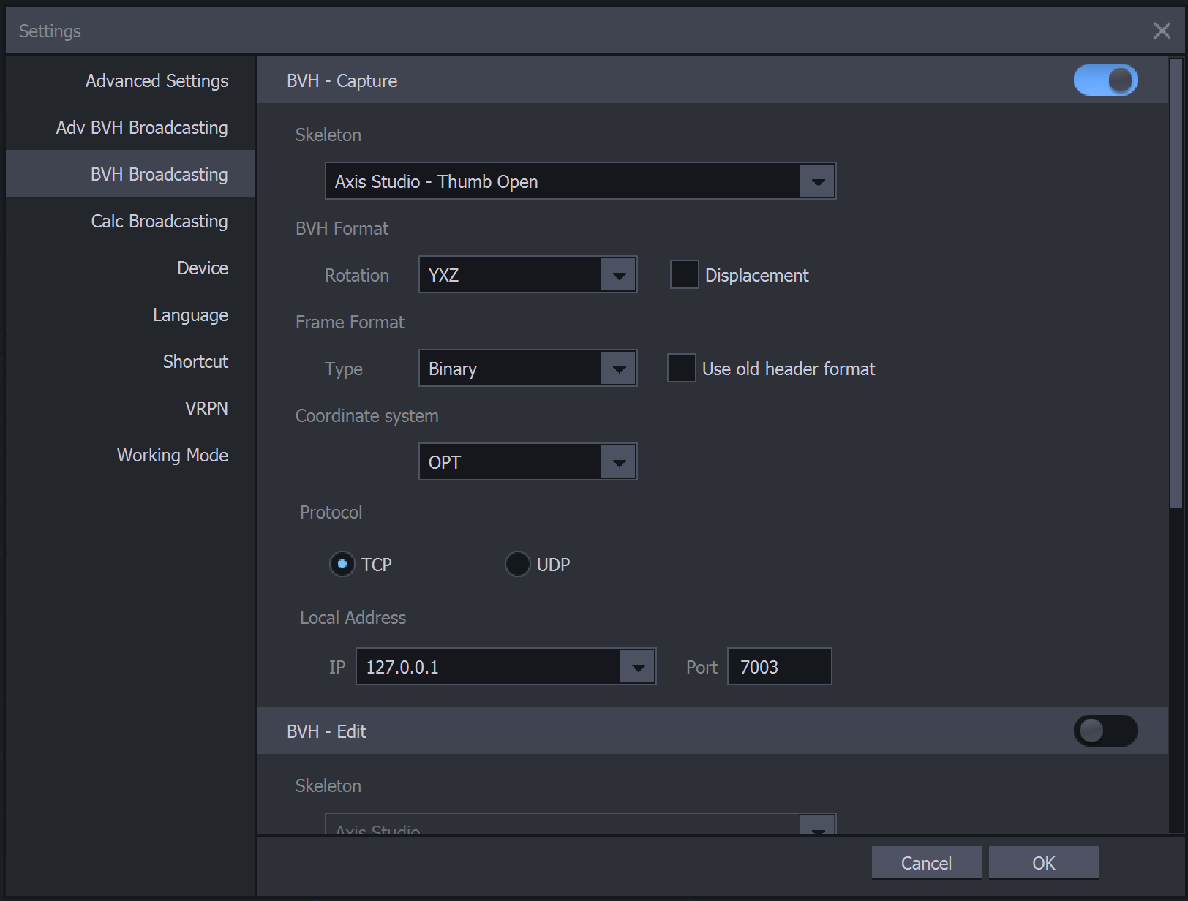Check Use old header format
Viewport: 1188px width, 901px height.
pos(682,369)
